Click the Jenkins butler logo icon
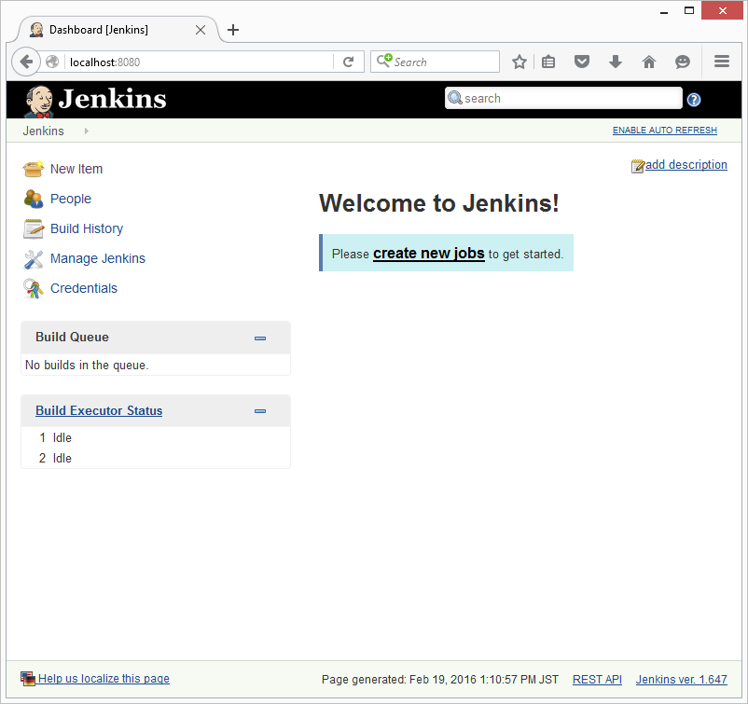 (39, 101)
